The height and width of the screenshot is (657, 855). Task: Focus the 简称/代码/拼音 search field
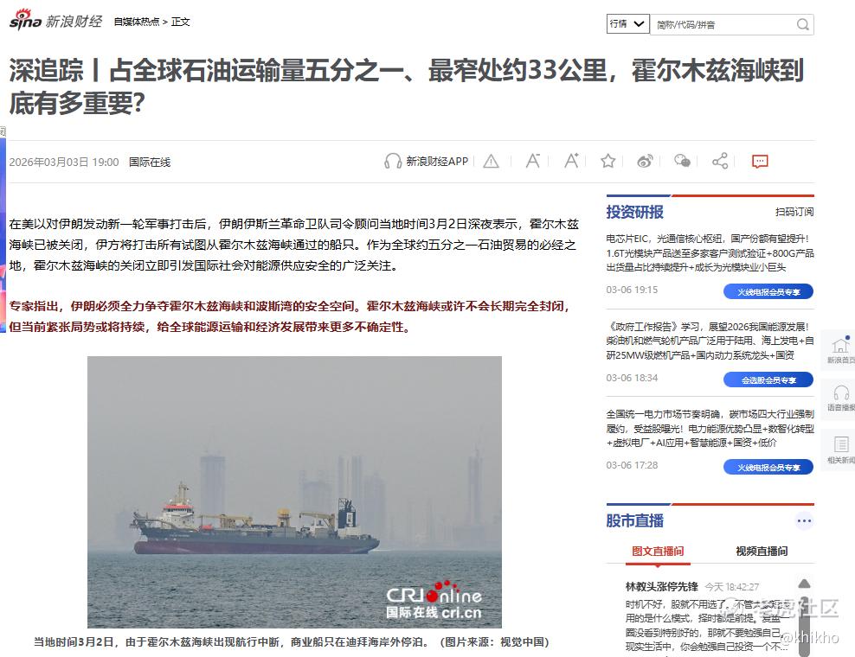723,24
